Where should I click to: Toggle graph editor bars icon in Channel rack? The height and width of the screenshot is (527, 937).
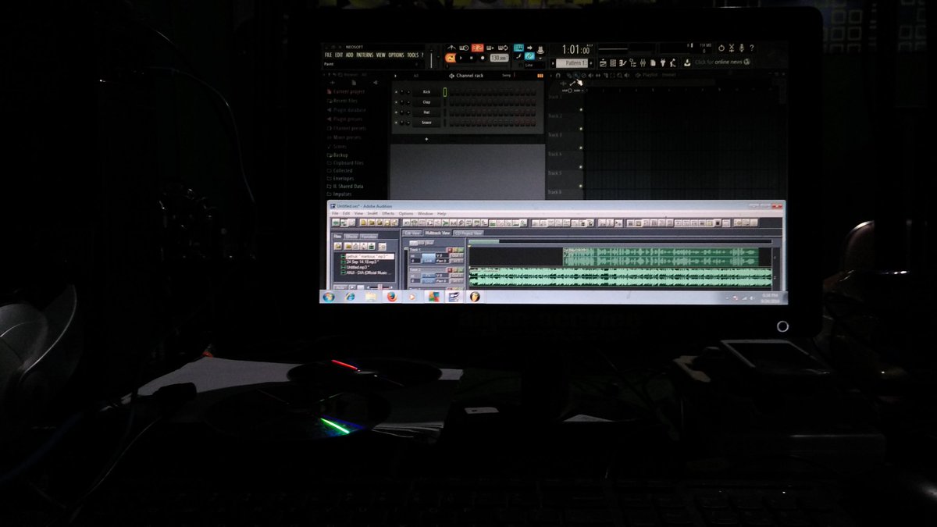click(540, 76)
